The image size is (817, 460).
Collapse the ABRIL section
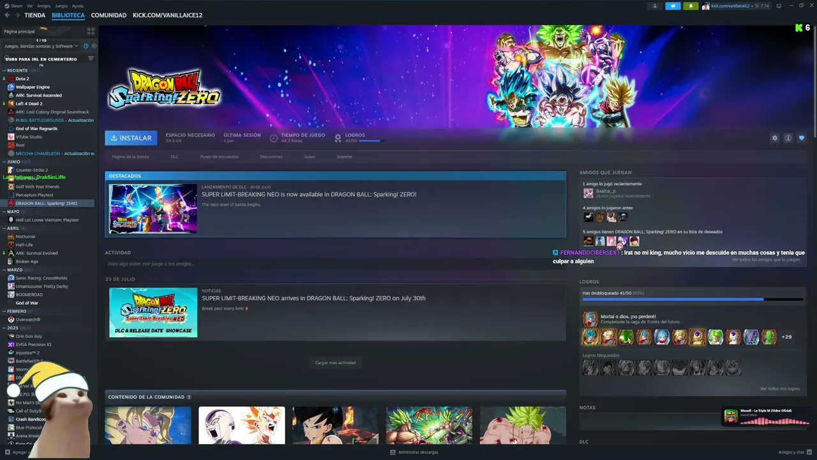(4, 228)
